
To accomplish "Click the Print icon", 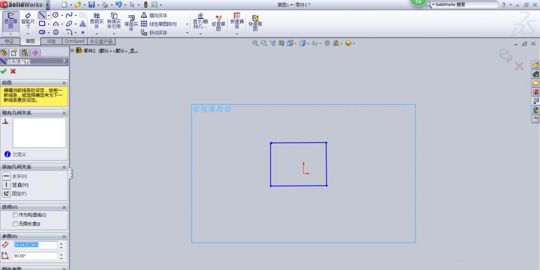I will pyautogui.click(x=105, y=5).
